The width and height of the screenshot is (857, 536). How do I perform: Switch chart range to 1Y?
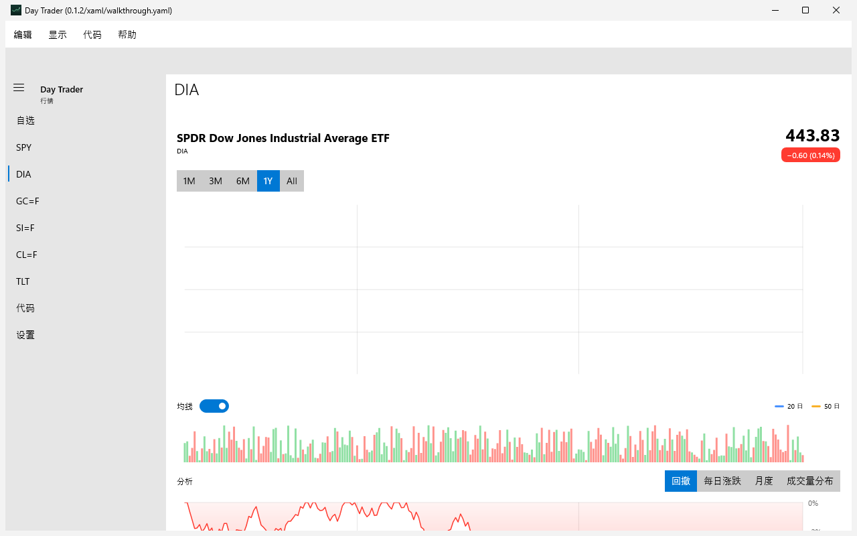tap(268, 181)
